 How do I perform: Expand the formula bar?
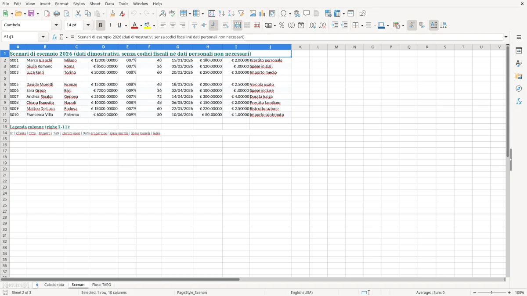[506, 37]
